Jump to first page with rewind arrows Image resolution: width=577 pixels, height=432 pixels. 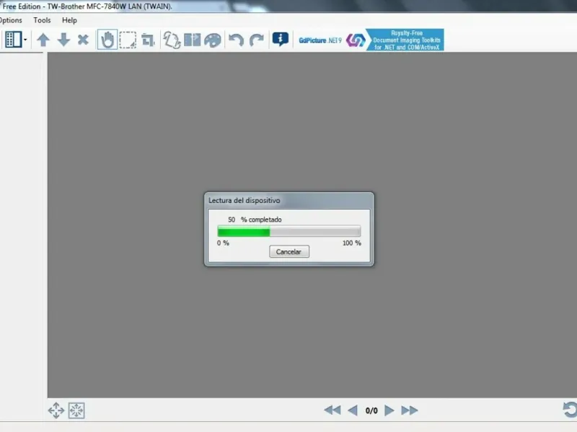[332, 410]
